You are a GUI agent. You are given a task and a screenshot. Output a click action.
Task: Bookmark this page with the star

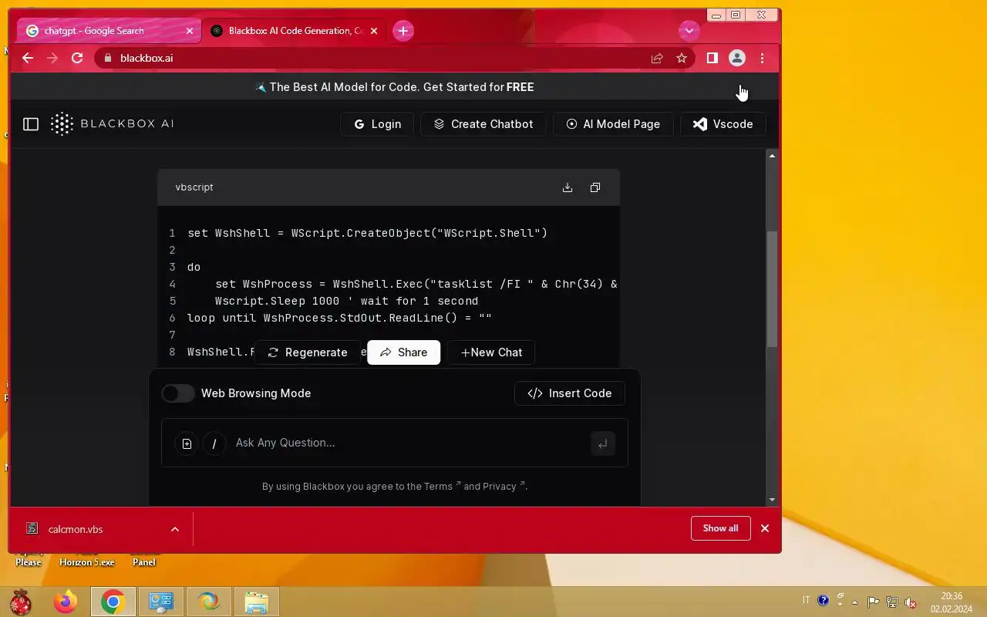click(682, 58)
